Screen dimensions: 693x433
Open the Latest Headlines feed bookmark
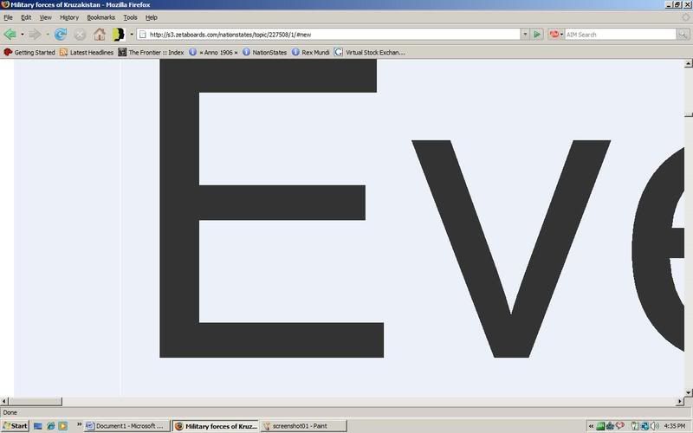pos(86,52)
